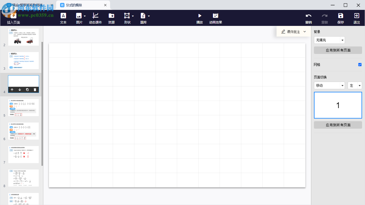Toggle the Grid (网格) checkbox
Viewport: 365px width, 205px height.
360,65
